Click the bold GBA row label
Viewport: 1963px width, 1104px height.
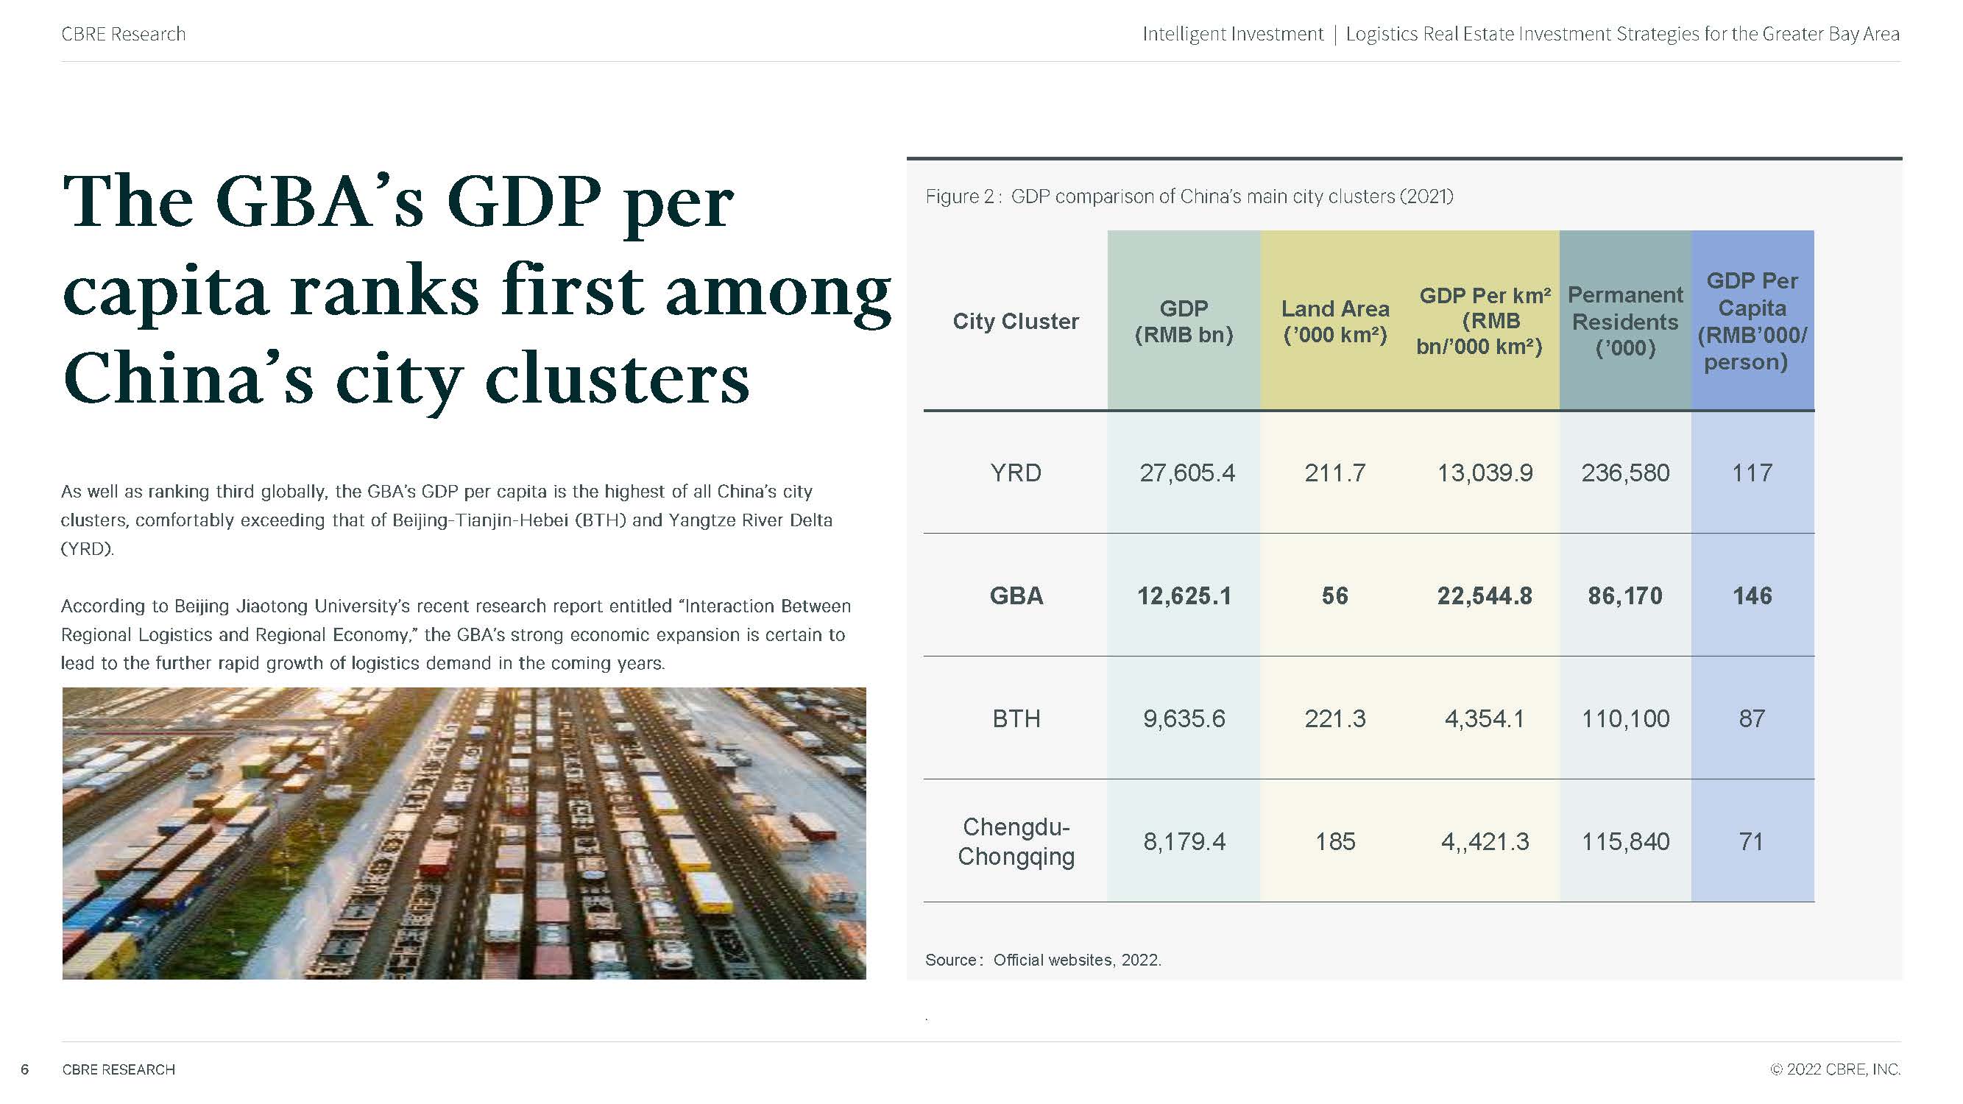(x=1015, y=595)
